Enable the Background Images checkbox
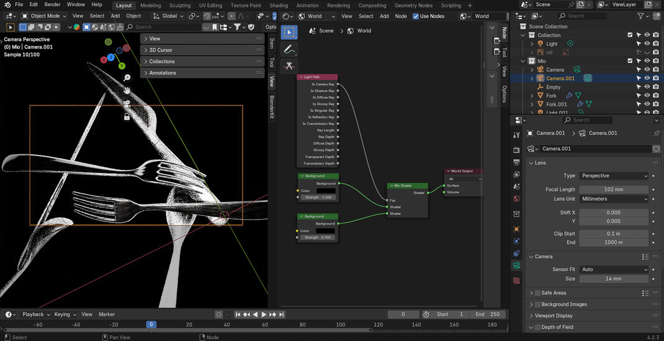664x341 pixels. coord(537,304)
